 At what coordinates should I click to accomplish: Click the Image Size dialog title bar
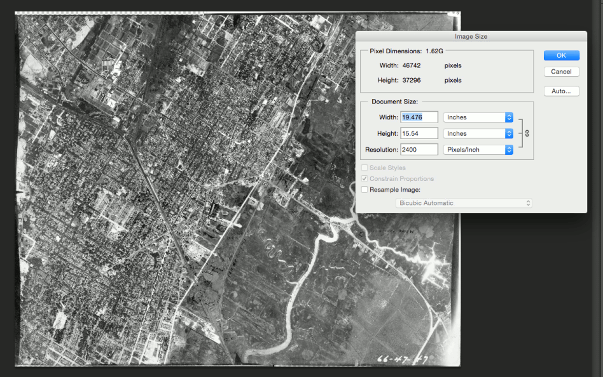click(472, 36)
